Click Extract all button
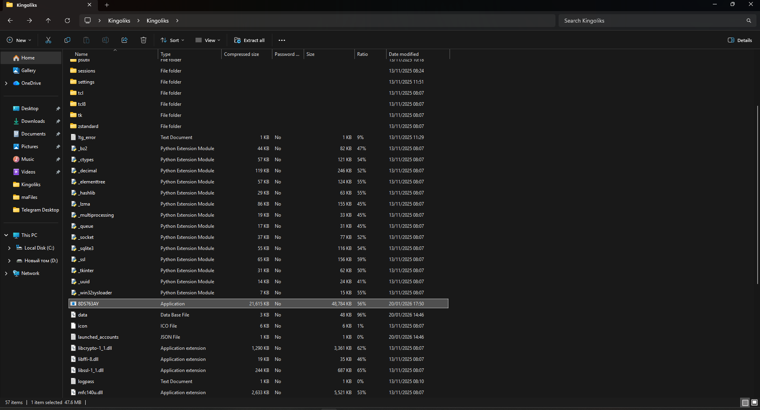The image size is (760, 410). point(249,40)
